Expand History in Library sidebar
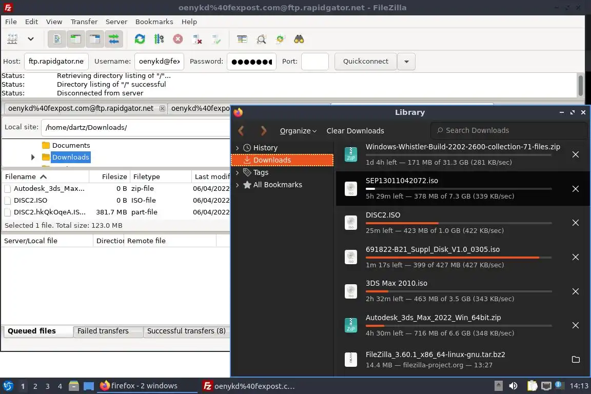The height and width of the screenshot is (394, 591). (237, 148)
